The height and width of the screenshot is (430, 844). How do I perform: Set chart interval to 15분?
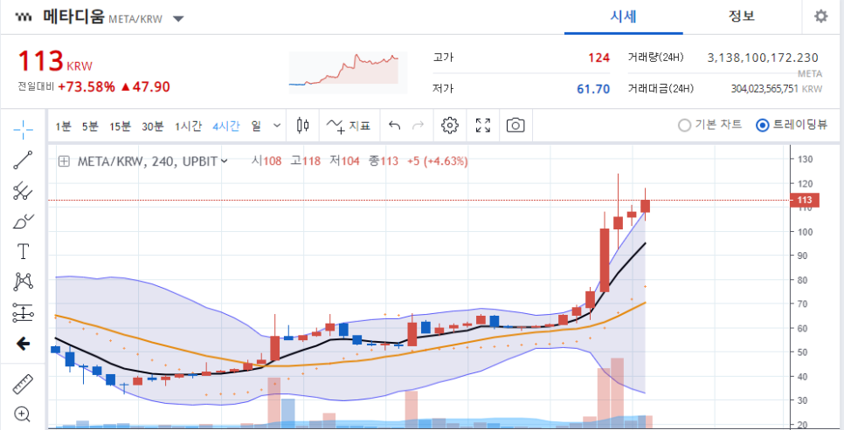click(120, 126)
